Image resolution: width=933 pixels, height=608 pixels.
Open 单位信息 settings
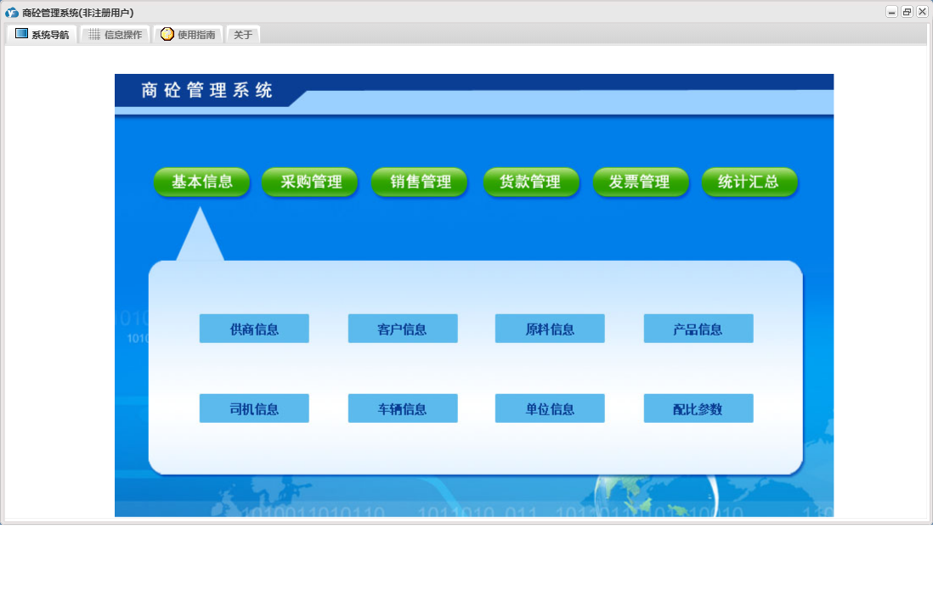click(550, 408)
